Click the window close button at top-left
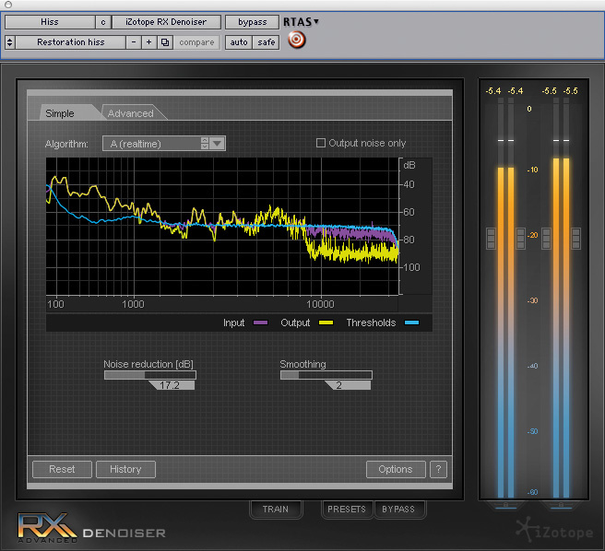Image resolution: width=605 pixels, height=551 pixels. click(8, 5)
